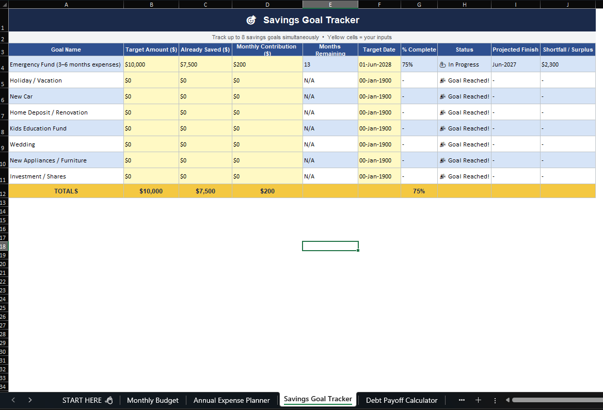Viewport: 603px width, 410px height.
Task: Select the Wedding goal cell
Action: coord(66,144)
